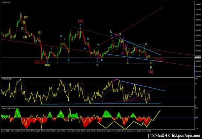Select the magenta arrow below orange (a) label
This screenshot has height=139, width=202.
coord(80,28)
